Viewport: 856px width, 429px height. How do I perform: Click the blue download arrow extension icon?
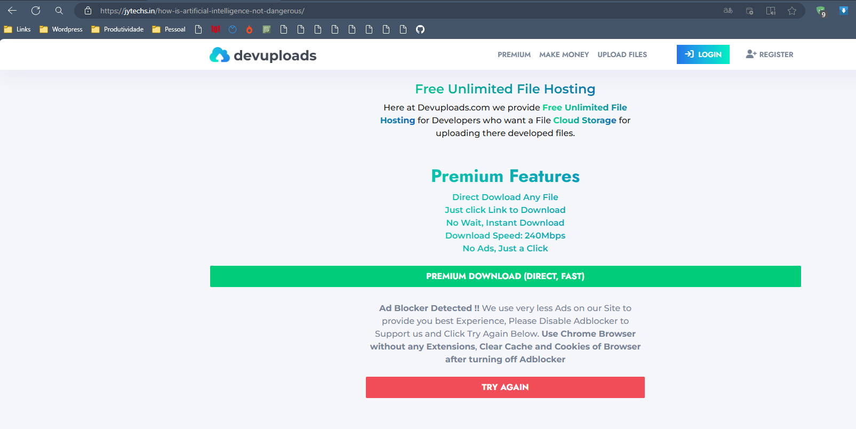point(843,11)
